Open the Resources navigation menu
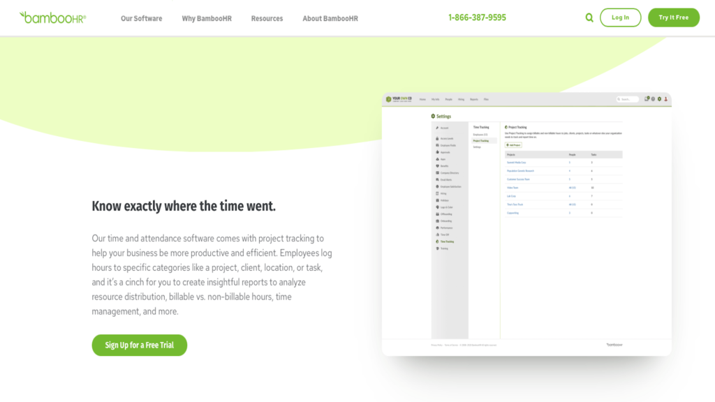The height and width of the screenshot is (402, 715). pos(267,19)
